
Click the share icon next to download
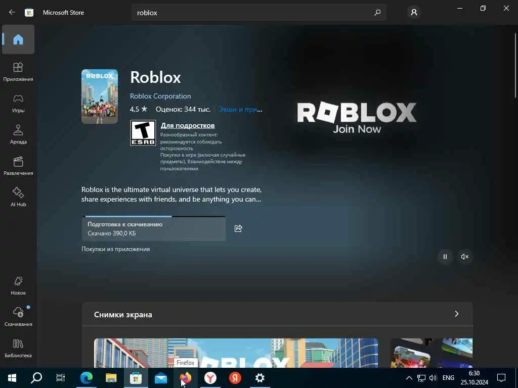coord(238,228)
